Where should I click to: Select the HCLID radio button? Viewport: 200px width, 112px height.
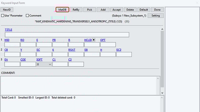(x=94, y=40)
